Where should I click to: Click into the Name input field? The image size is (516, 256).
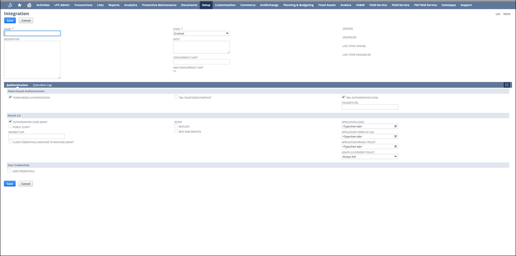point(32,33)
